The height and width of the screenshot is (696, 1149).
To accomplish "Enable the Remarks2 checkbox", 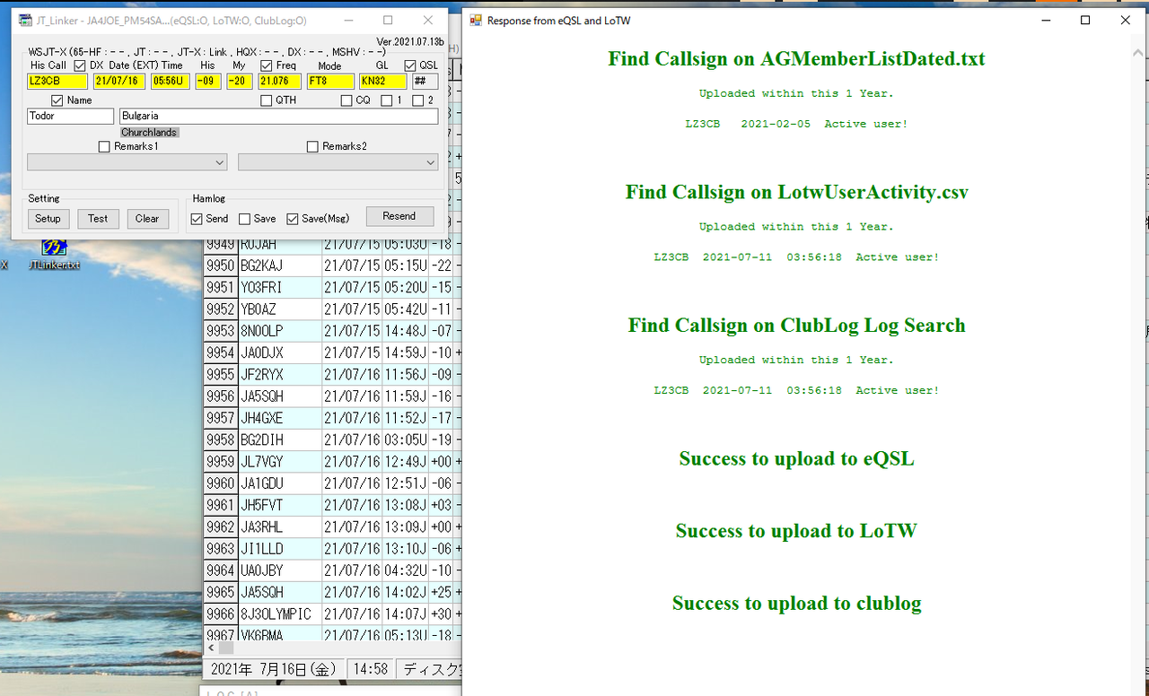I will (x=312, y=146).
